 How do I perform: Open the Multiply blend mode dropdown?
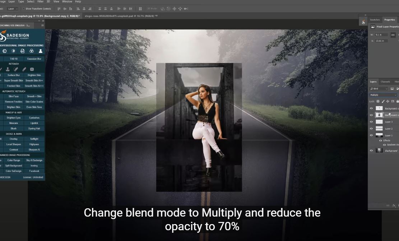click(383, 95)
